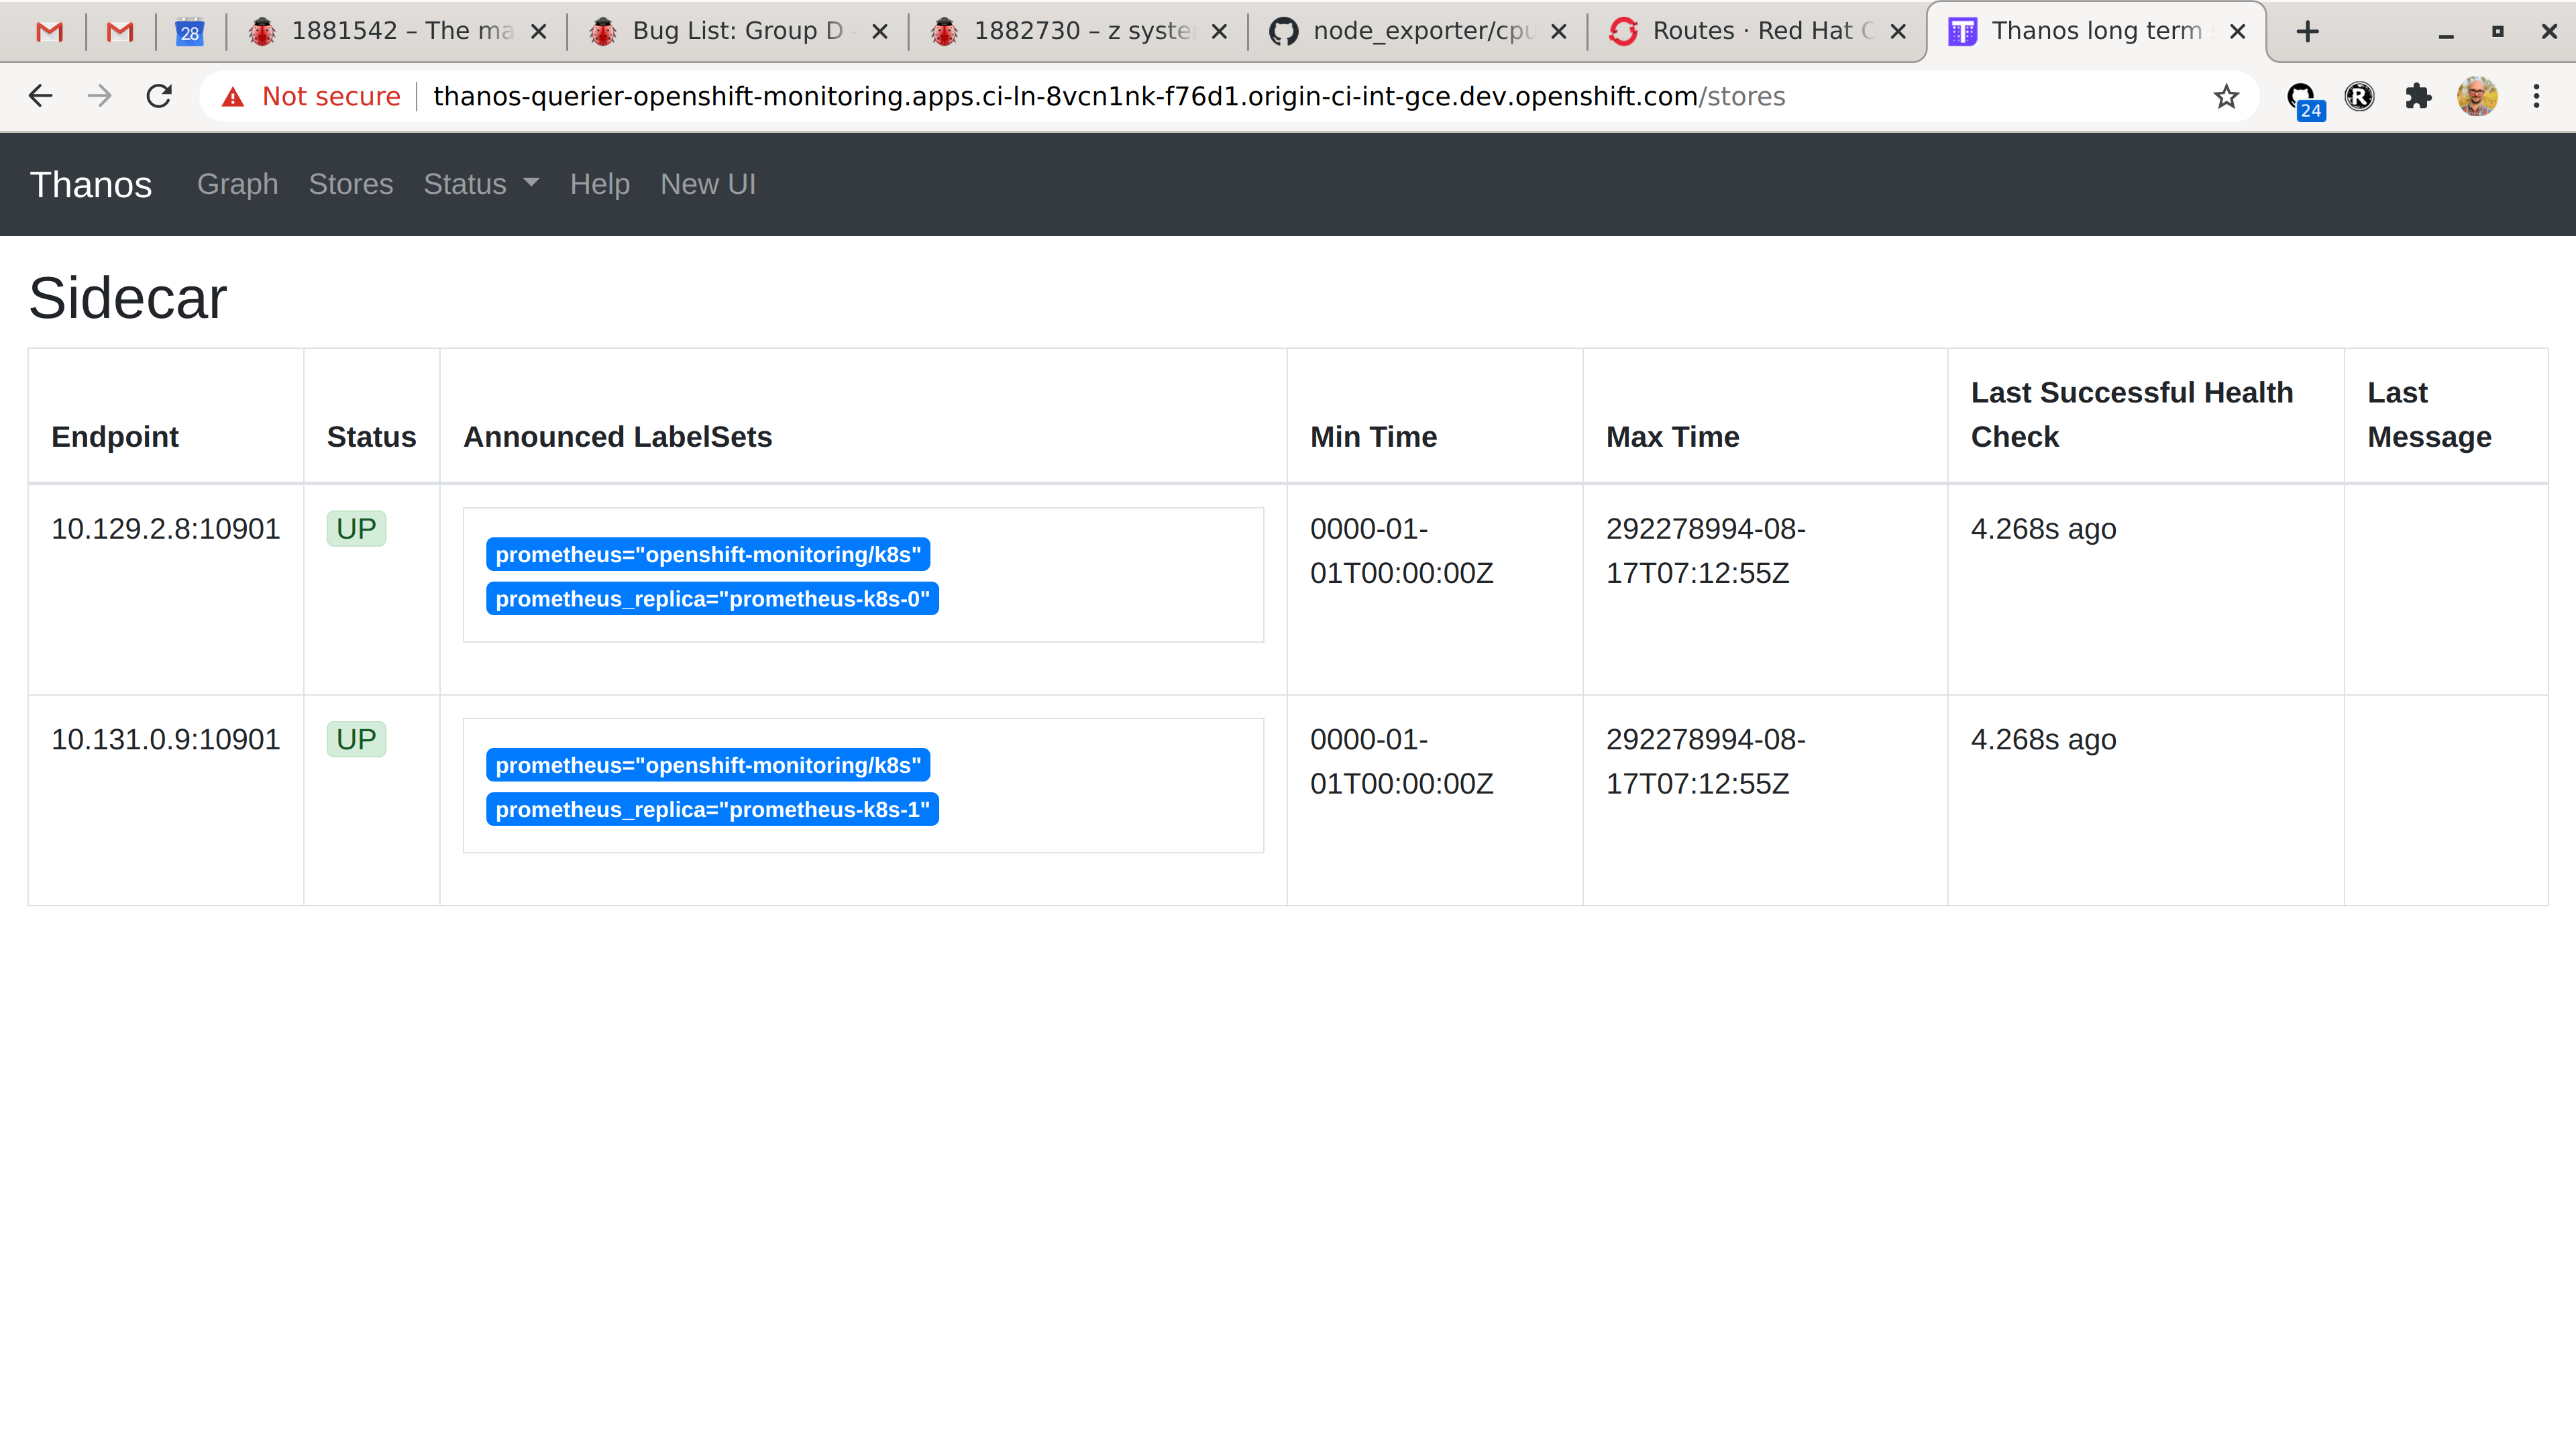Close the Thanos long term tab
This screenshot has height=1449, width=2576.
coord(2238,32)
